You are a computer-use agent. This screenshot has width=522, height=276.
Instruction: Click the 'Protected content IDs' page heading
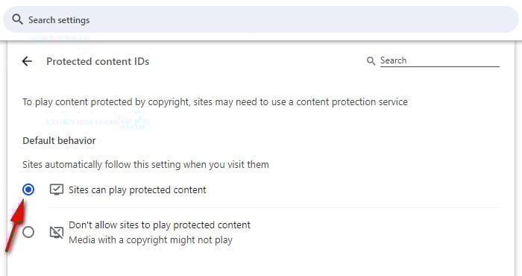pos(98,61)
